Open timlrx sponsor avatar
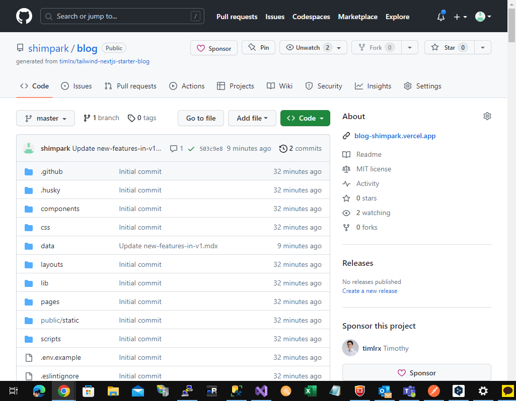This screenshot has width=516, height=401. pos(350,348)
